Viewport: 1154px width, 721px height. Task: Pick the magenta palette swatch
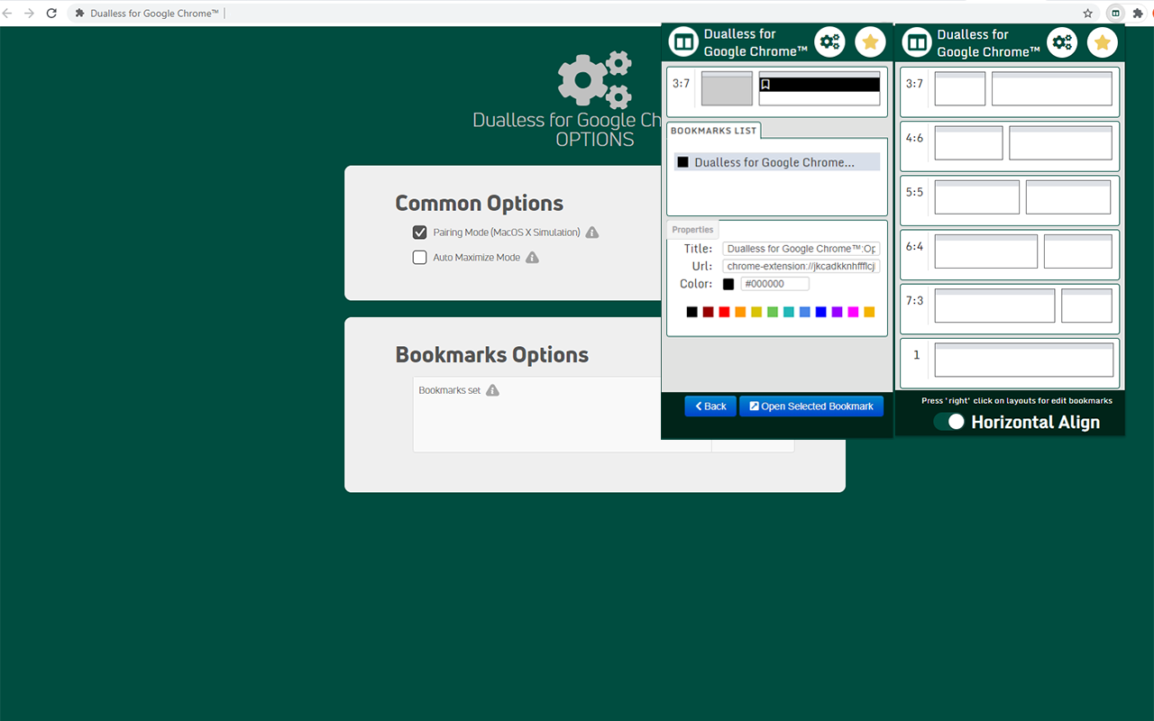pos(853,312)
